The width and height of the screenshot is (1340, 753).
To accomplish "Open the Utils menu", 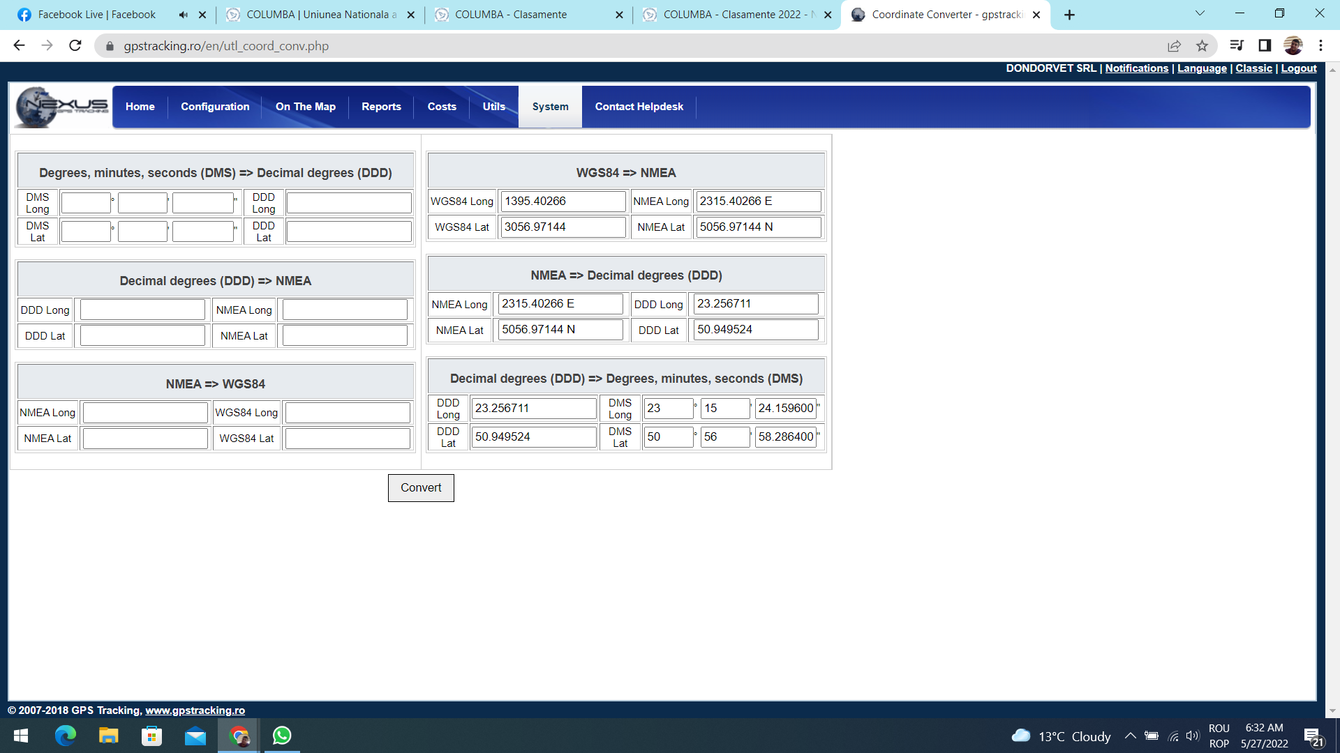I will coord(493,107).
